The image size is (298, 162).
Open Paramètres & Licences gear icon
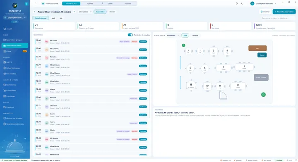[5, 124]
